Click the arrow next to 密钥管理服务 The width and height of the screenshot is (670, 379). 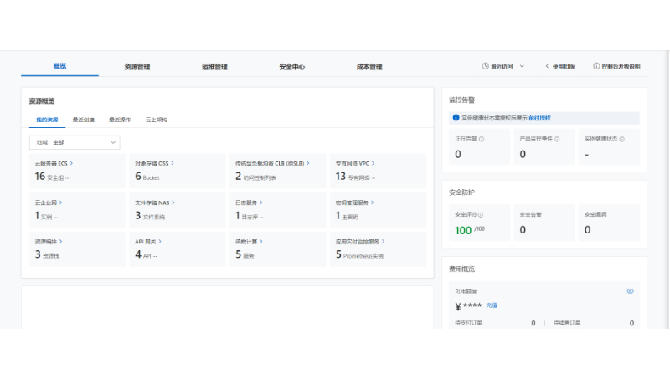click(x=373, y=202)
